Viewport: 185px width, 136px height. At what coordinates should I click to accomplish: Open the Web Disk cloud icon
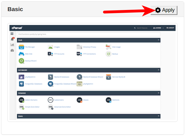tap(21, 54)
